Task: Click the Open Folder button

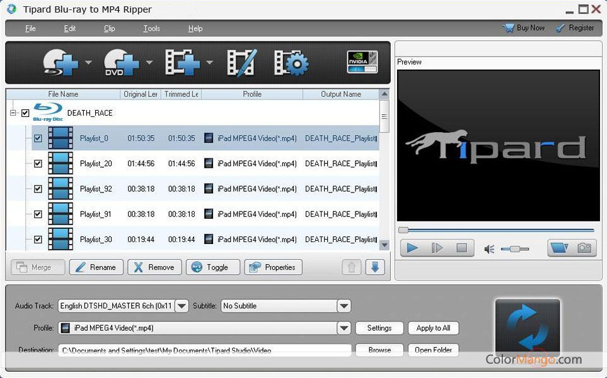Action: 433,350
